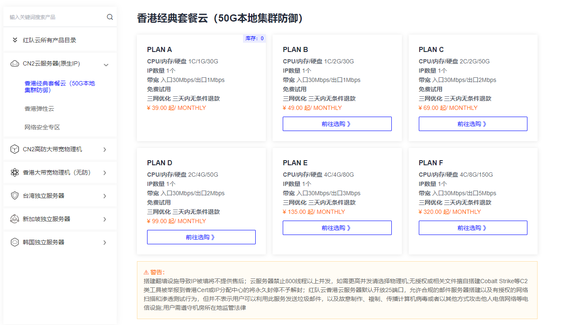Click bandwidth 入口30Mbps/出口3Mbps in PLAN E
The height and width of the screenshot is (325, 568).
(328, 193)
